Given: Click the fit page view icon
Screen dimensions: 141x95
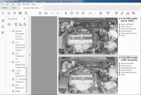Looking at the screenshot, I should tap(101, 13).
